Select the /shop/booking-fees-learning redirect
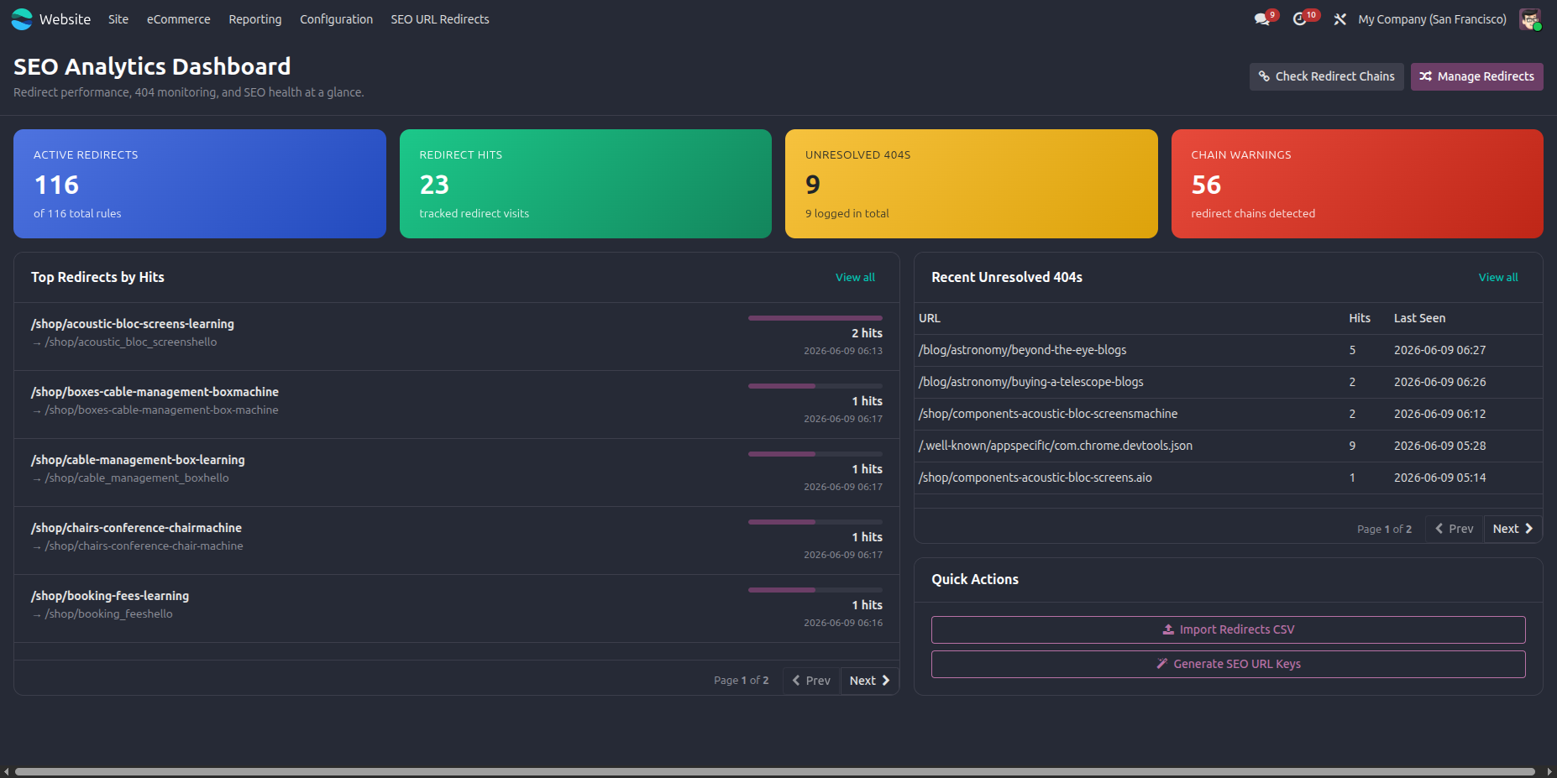This screenshot has width=1557, height=778. coord(110,596)
